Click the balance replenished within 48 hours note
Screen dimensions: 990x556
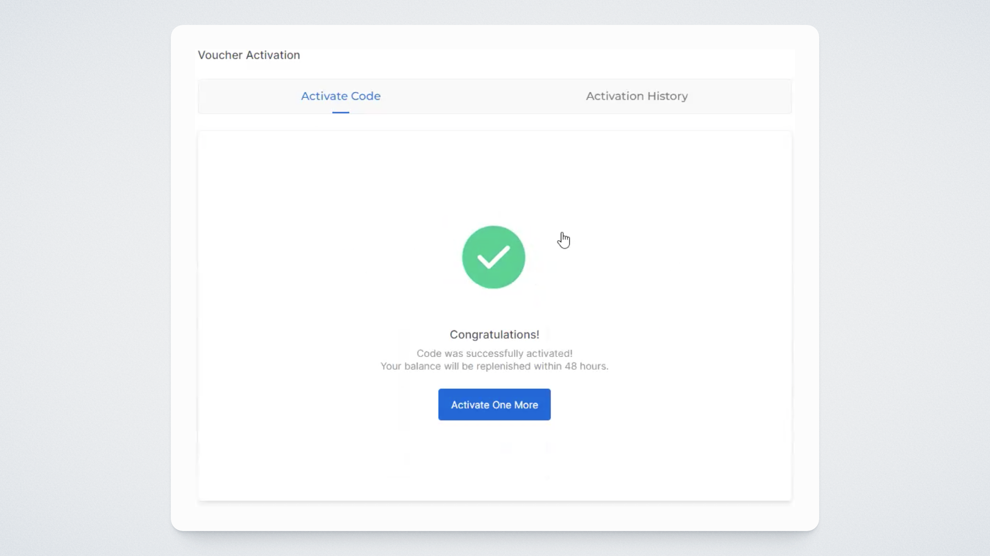[x=494, y=367]
